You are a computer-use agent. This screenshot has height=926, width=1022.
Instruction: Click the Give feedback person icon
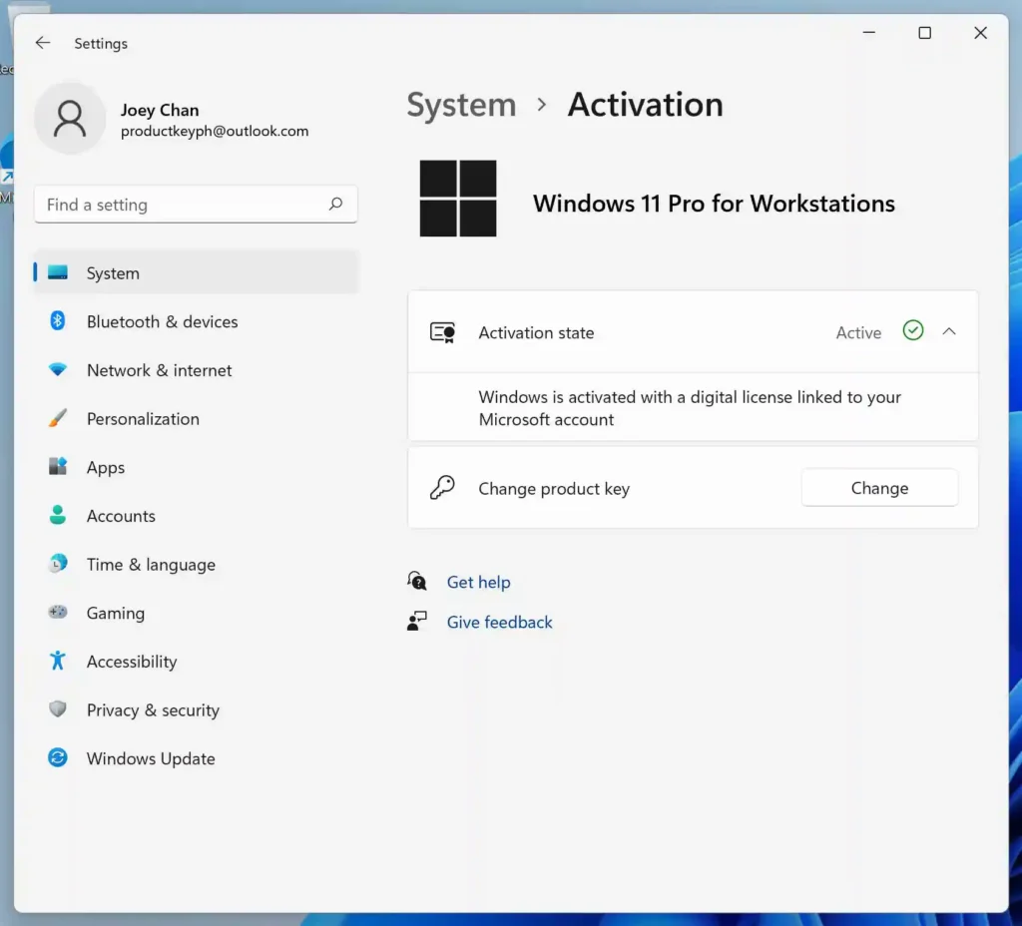(x=417, y=621)
